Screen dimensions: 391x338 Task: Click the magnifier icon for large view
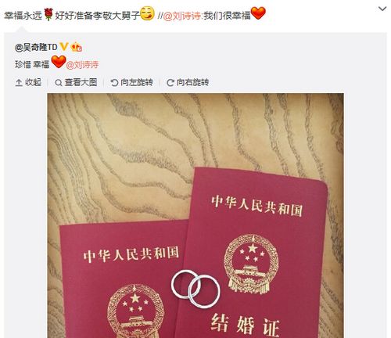click(59, 83)
